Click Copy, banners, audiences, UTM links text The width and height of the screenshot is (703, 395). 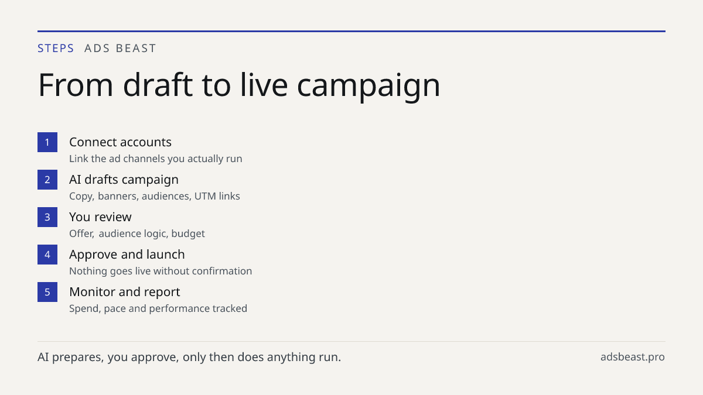(155, 196)
